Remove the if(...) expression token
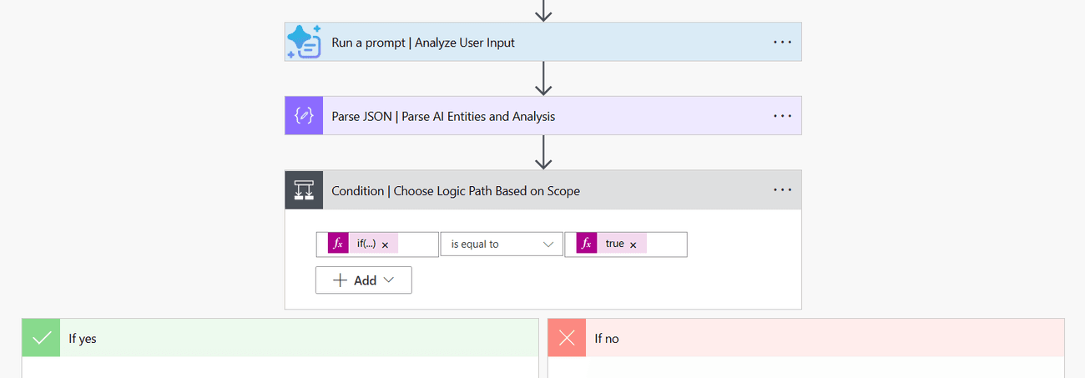The width and height of the screenshot is (1085, 378). (385, 244)
